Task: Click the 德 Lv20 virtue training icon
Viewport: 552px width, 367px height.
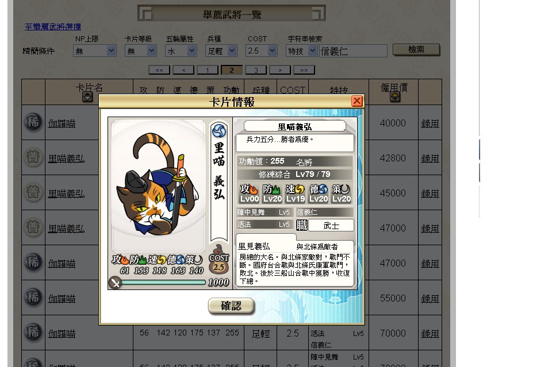Action: pyautogui.click(x=318, y=194)
